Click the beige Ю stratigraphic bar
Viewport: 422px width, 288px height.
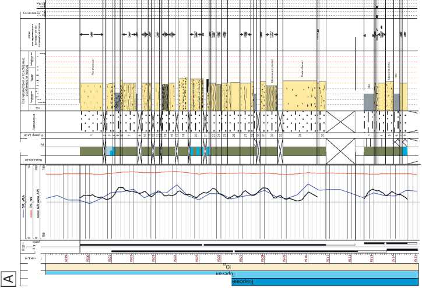click(232, 267)
